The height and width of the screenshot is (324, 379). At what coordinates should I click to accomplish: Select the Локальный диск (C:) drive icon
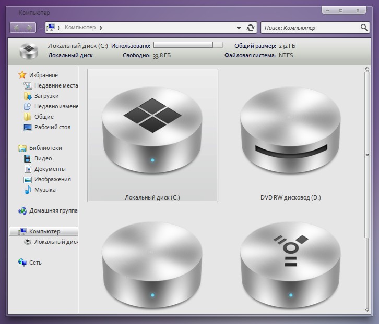[x=152, y=130]
